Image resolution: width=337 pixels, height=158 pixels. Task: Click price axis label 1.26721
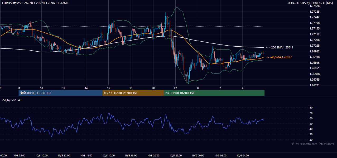click(x=314, y=85)
